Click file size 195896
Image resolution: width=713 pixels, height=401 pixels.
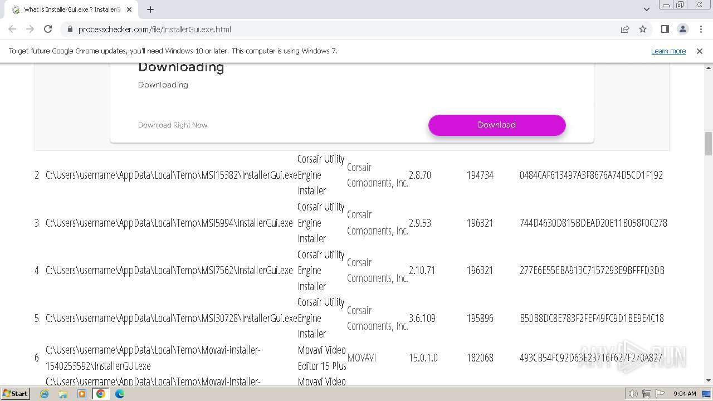[480, 318]
